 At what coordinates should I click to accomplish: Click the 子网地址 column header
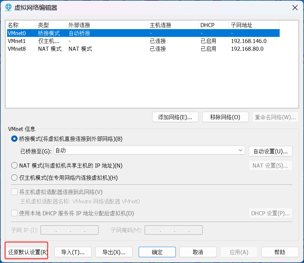click(x=254, y=25)
